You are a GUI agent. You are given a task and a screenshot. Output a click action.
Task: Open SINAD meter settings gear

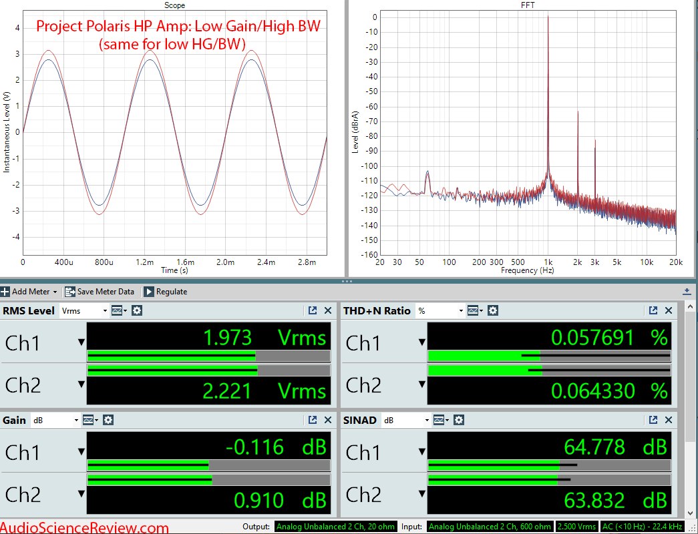[459, 420]
